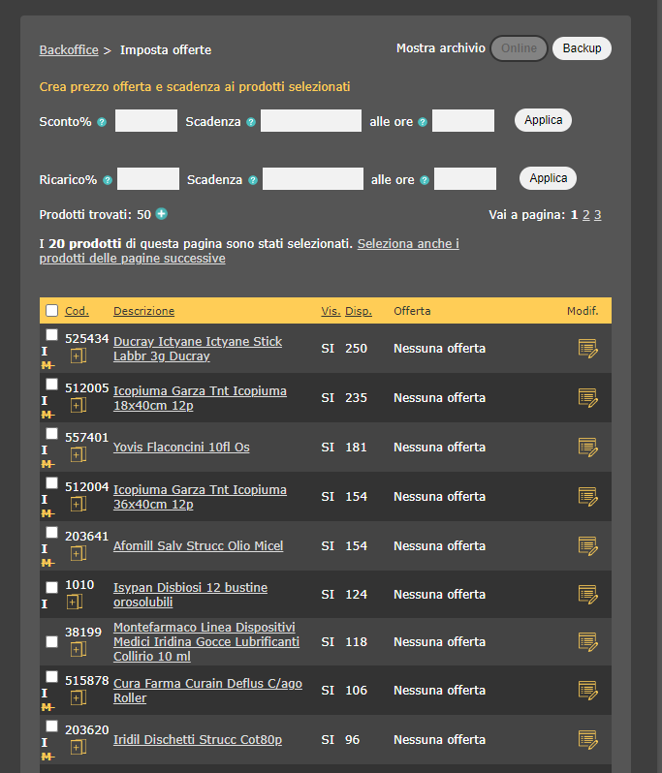
Task: Select checkbox for product 38199
Action: tap(51, 641)
